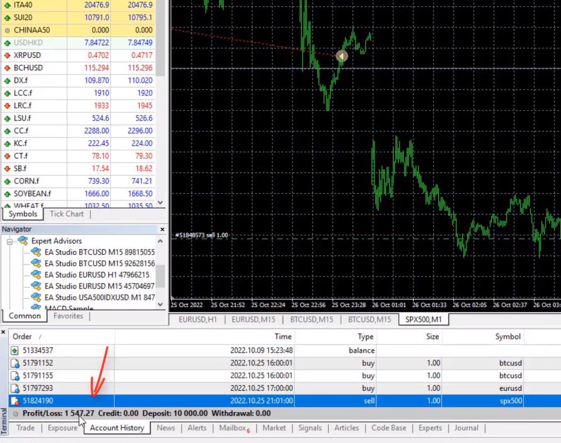Click the MACD Sample expert advisor icon
561x443 pixels.
(36, 306)
